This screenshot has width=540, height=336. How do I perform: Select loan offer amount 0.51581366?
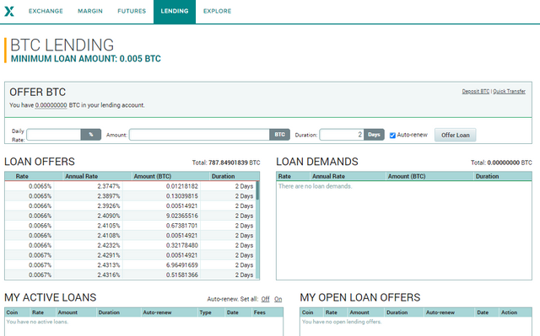tap(131, 275)
